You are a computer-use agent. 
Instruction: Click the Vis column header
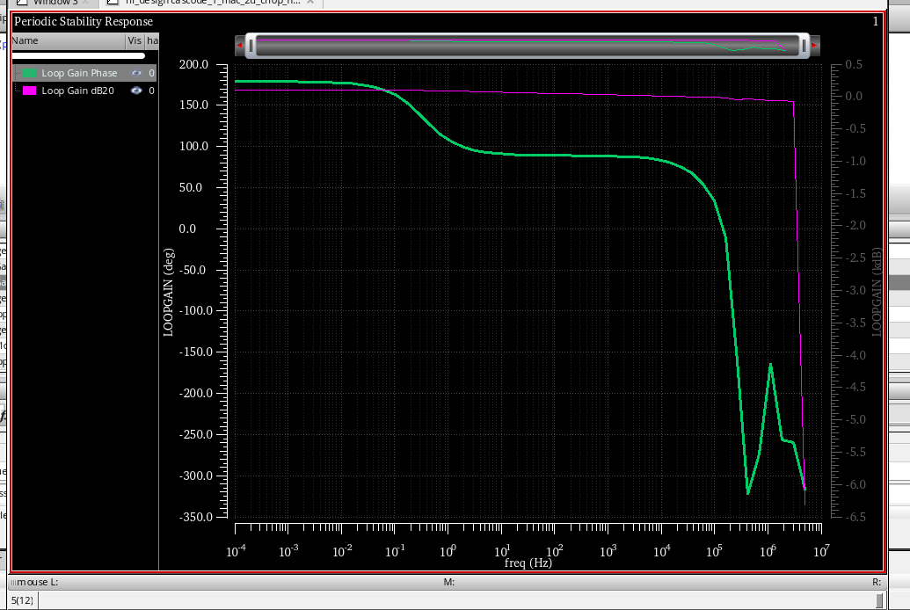pos(135,40)
